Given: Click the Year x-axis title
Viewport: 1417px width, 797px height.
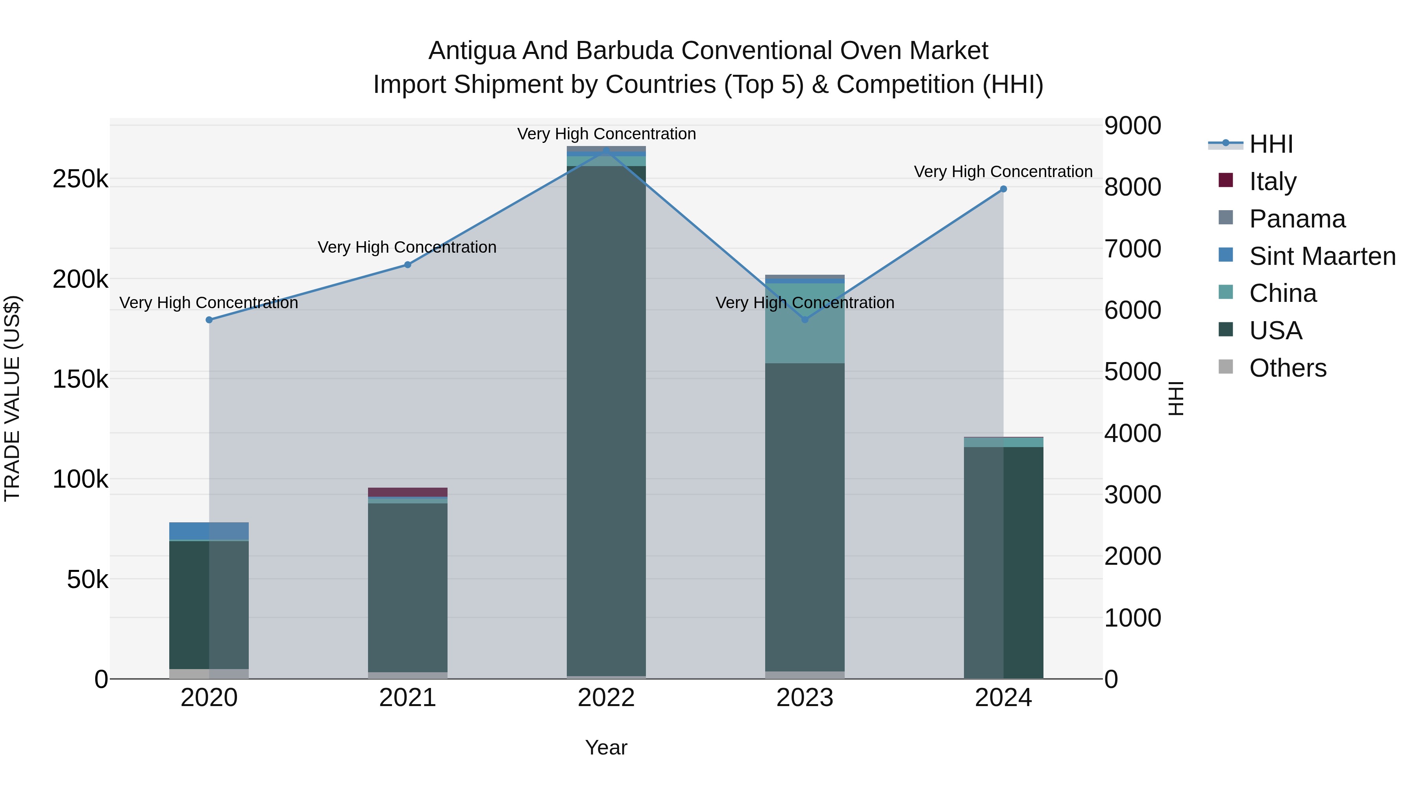Looking at the screenshot, I should tap(606, 747).
